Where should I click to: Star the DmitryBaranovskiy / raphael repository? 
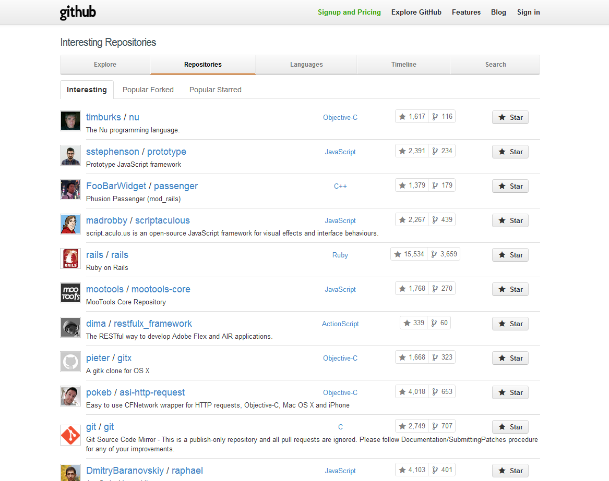tap(510, 471)
